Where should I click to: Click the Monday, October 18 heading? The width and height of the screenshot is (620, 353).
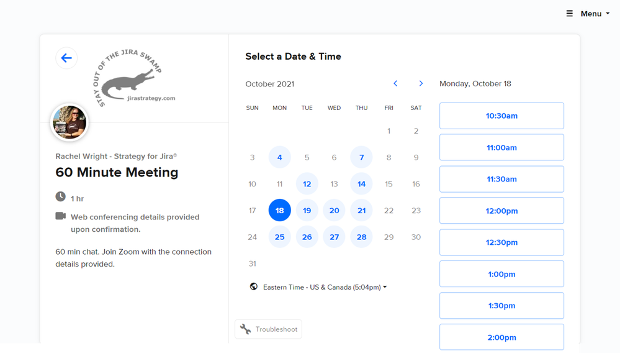pos(475,84)
